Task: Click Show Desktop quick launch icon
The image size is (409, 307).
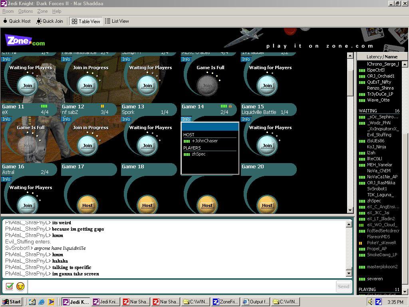Action: (x=32, y=302)
